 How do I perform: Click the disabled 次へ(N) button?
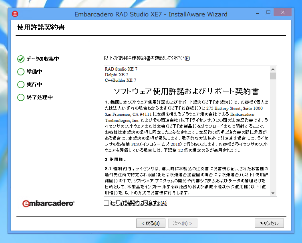[183, 223]
